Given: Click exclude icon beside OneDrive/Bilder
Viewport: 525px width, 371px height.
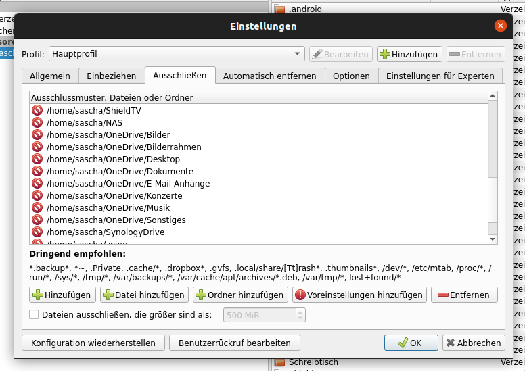Looking at the screenshot, I should (x=37, y=135).
